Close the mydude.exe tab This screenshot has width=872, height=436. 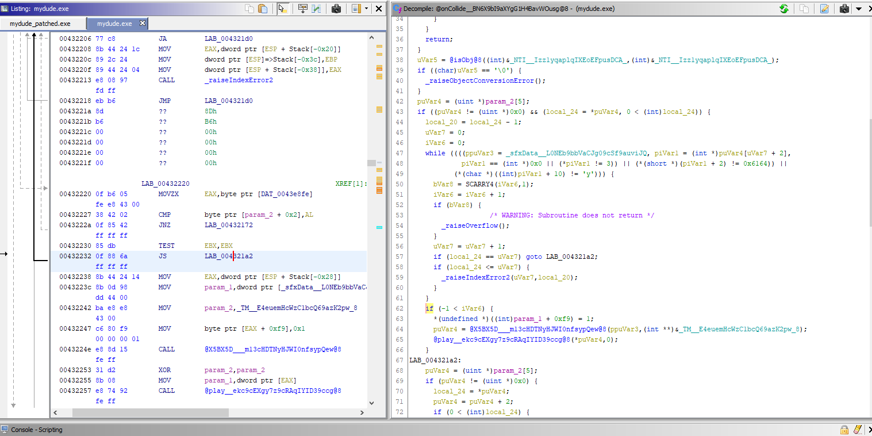tap(143, 23)
